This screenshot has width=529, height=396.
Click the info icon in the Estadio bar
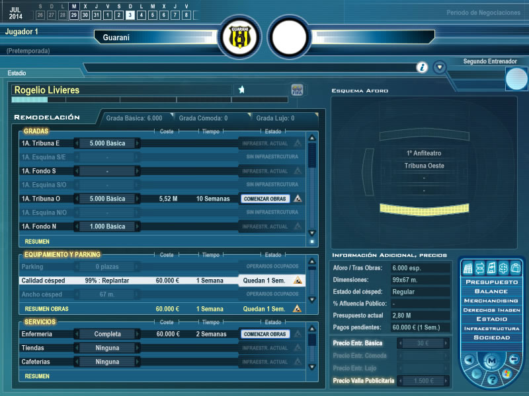(x=422, y=67)
